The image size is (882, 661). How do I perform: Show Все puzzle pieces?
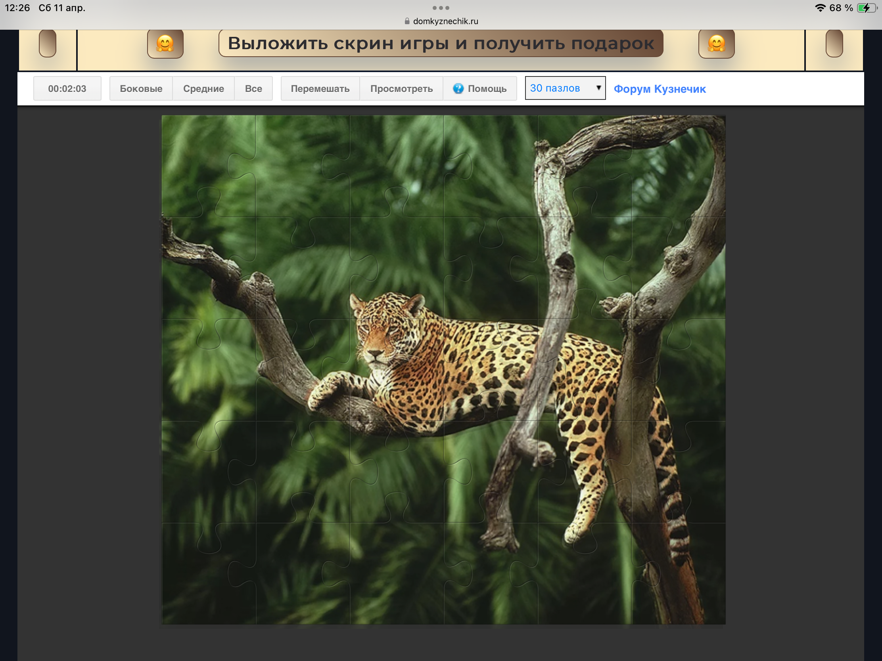click(253, 88)
